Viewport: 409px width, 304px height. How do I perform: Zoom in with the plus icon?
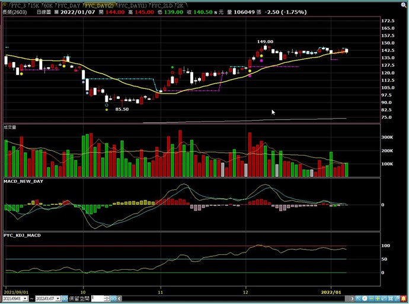pos(378,299)
